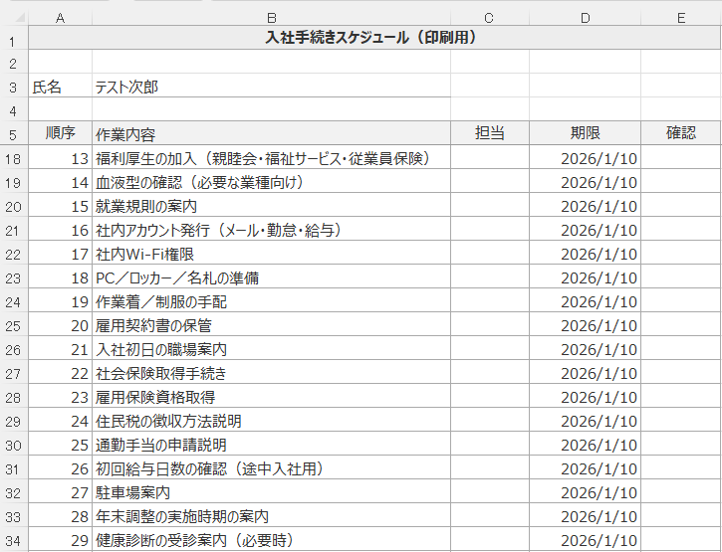
Task: Click the name cell テスト次郎
Action: click(x=271, y=86)
